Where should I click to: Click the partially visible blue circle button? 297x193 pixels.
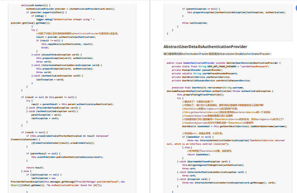coord(296,8)
